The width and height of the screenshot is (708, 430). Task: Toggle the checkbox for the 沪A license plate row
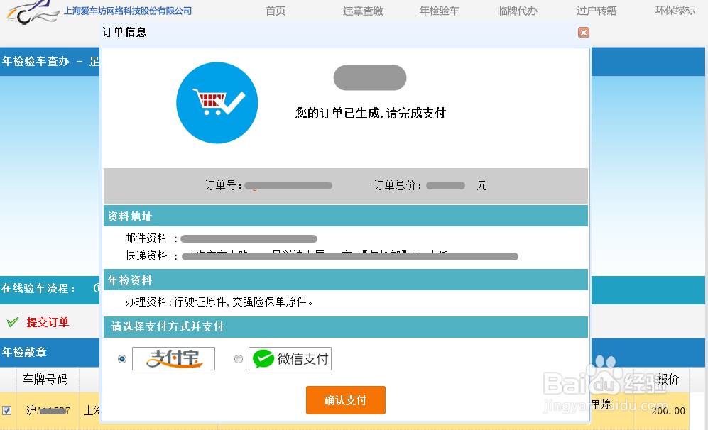7,410
